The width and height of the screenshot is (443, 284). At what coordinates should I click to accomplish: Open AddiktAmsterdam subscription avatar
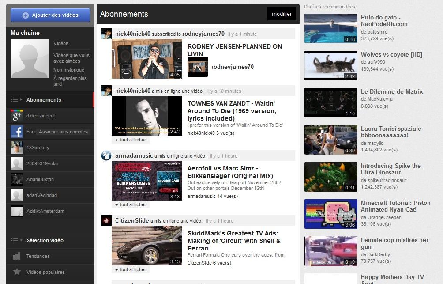17,211
